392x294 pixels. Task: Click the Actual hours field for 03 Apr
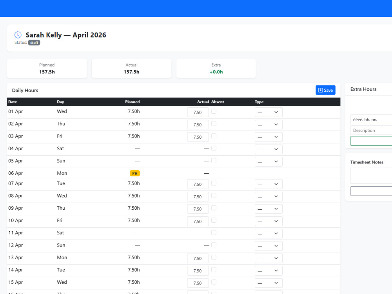click(x=198, y=137)
